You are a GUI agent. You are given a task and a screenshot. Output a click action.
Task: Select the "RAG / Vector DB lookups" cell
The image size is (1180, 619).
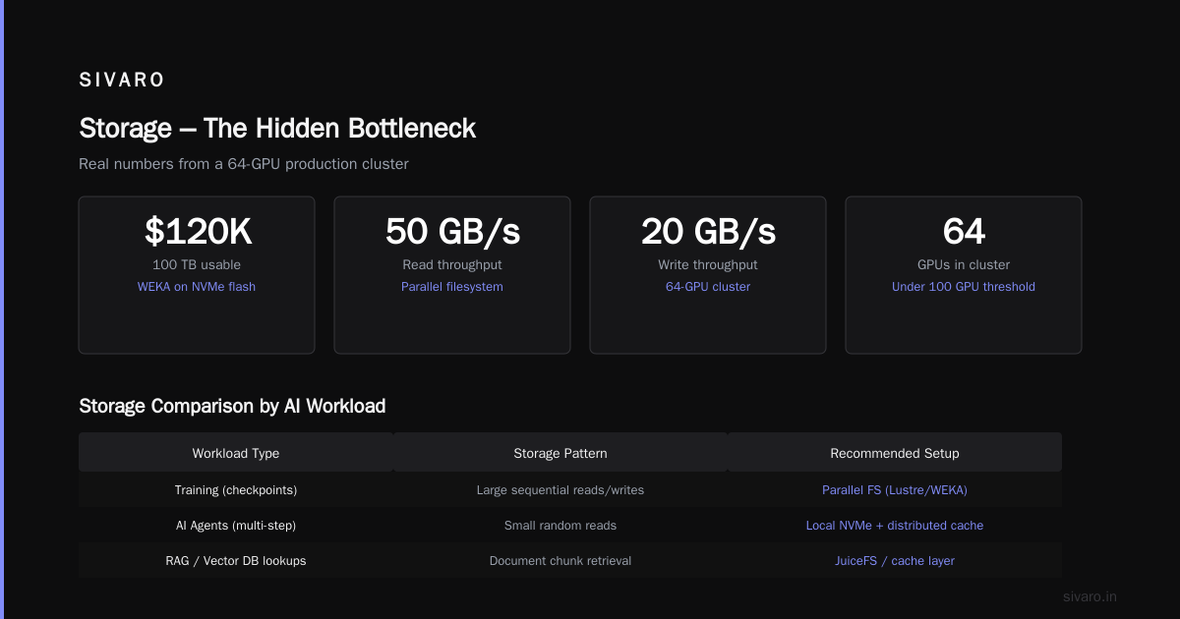click(236, 561)
